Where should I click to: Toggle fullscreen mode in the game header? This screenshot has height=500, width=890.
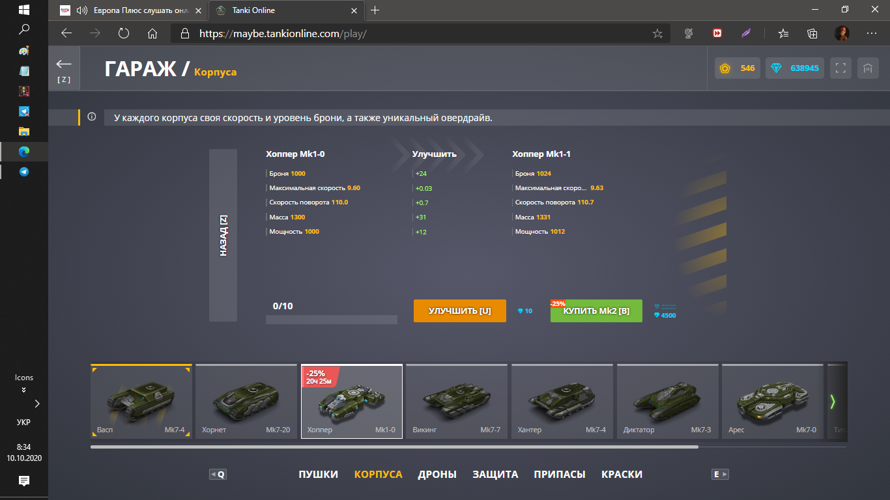coord(840,68)
